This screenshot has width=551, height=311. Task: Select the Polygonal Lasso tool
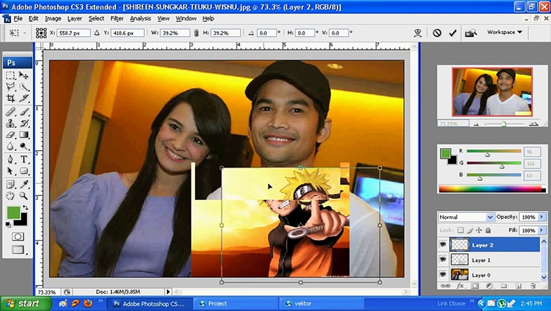11,87
